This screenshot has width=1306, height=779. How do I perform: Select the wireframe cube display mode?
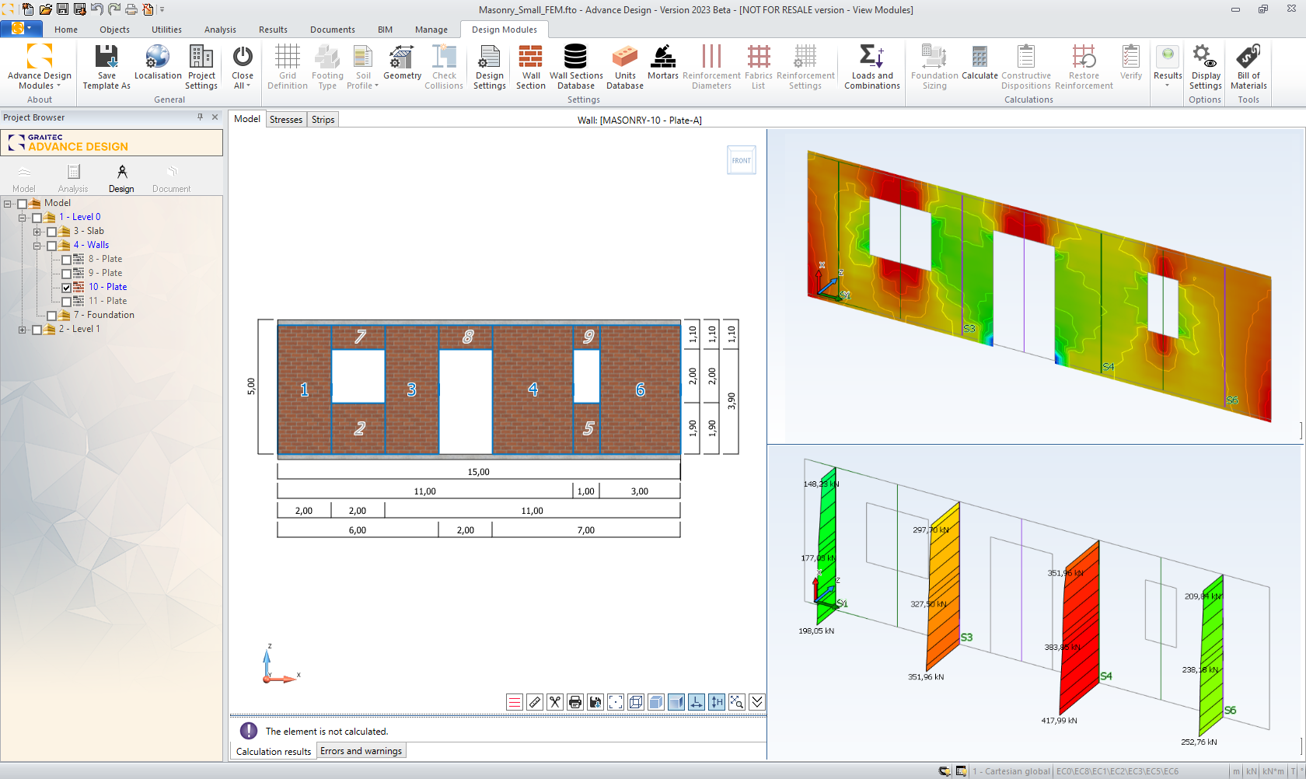point(636,702)
